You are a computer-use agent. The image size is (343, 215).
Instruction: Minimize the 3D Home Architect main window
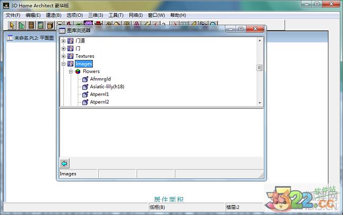307,4
